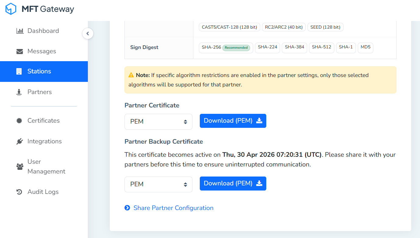
Task: Open the Partner Certificate PEM format dropdown
Action: [158, 122]
